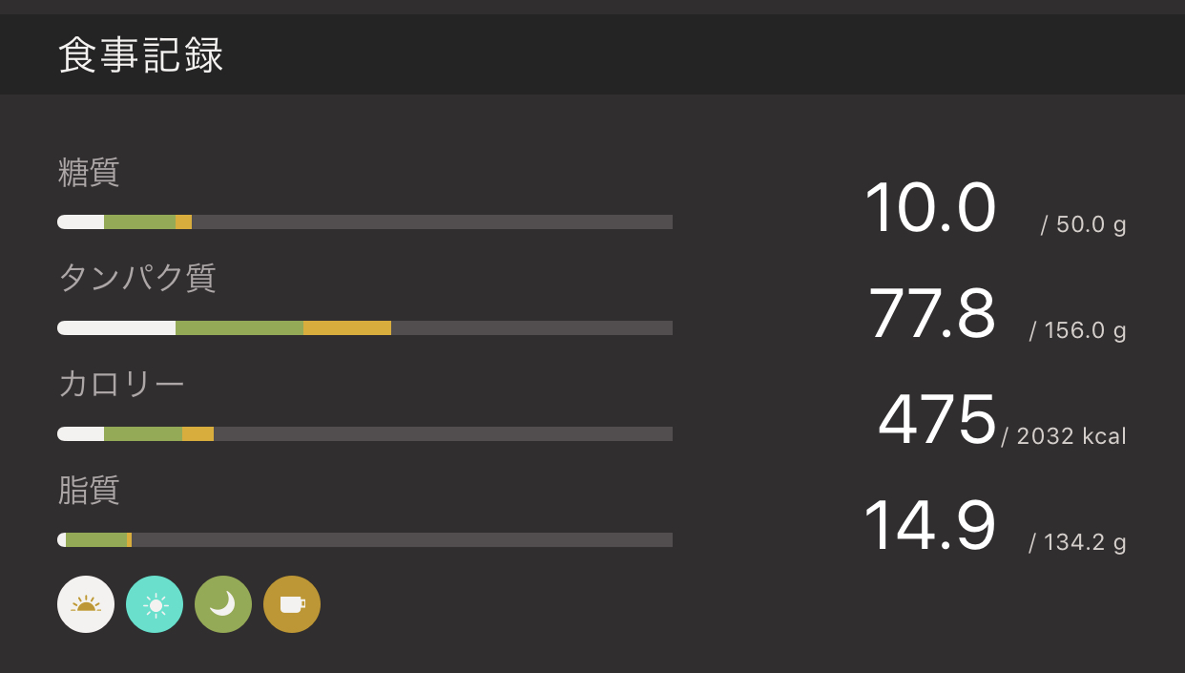
Task: Click the タンパク質 label
Action: (x=137, y=278)
